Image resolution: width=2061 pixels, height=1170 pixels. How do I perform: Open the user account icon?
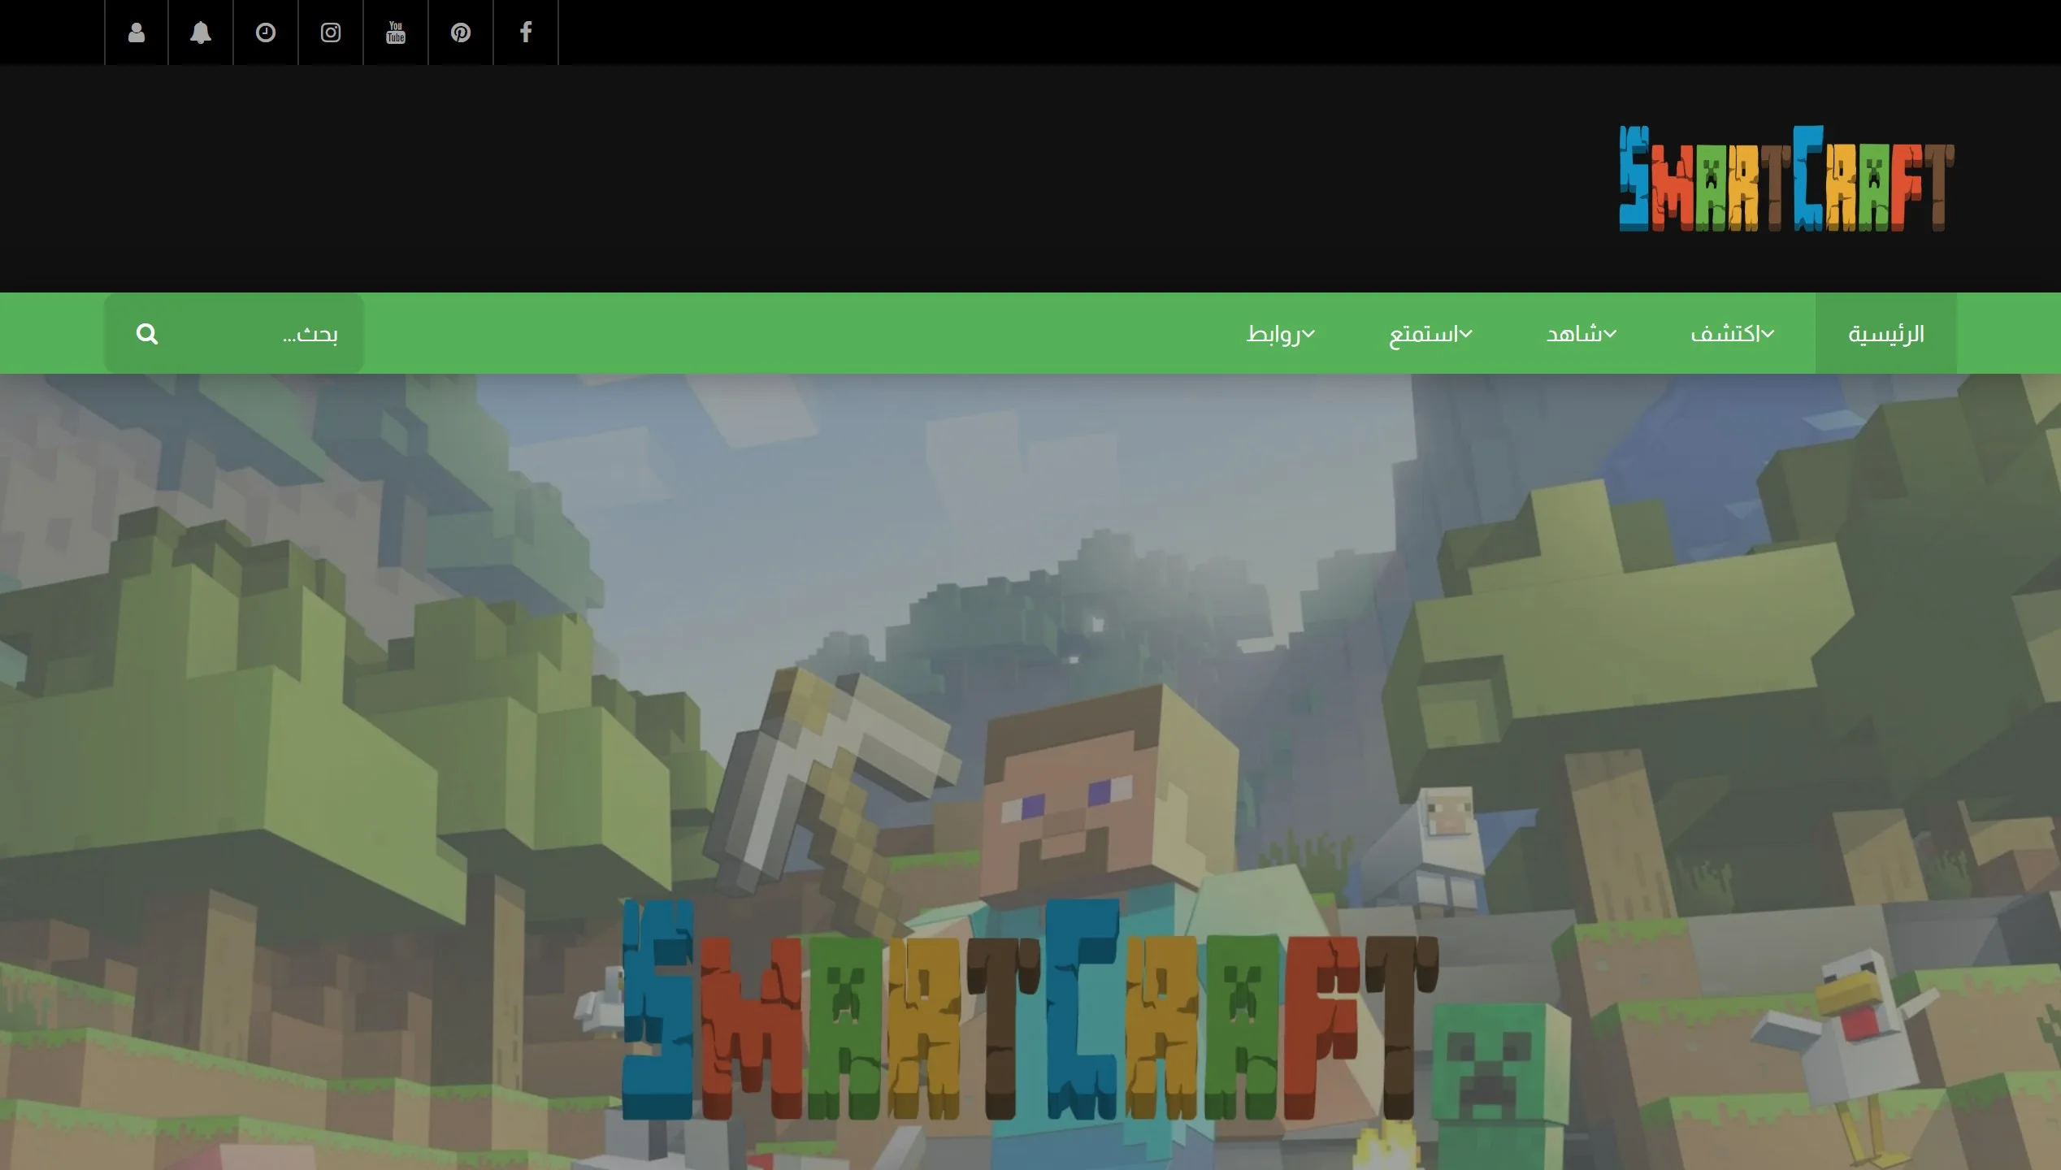(x=137, y=32)
